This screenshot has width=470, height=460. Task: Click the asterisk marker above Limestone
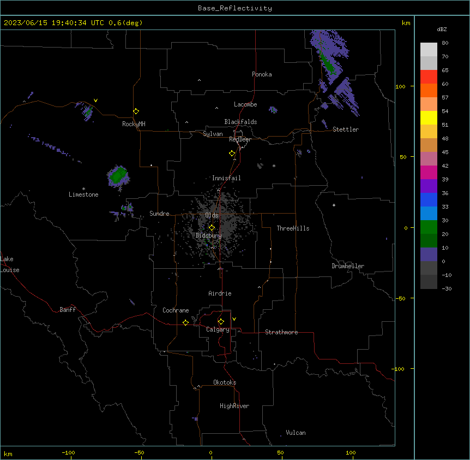[x=83, y=189]
